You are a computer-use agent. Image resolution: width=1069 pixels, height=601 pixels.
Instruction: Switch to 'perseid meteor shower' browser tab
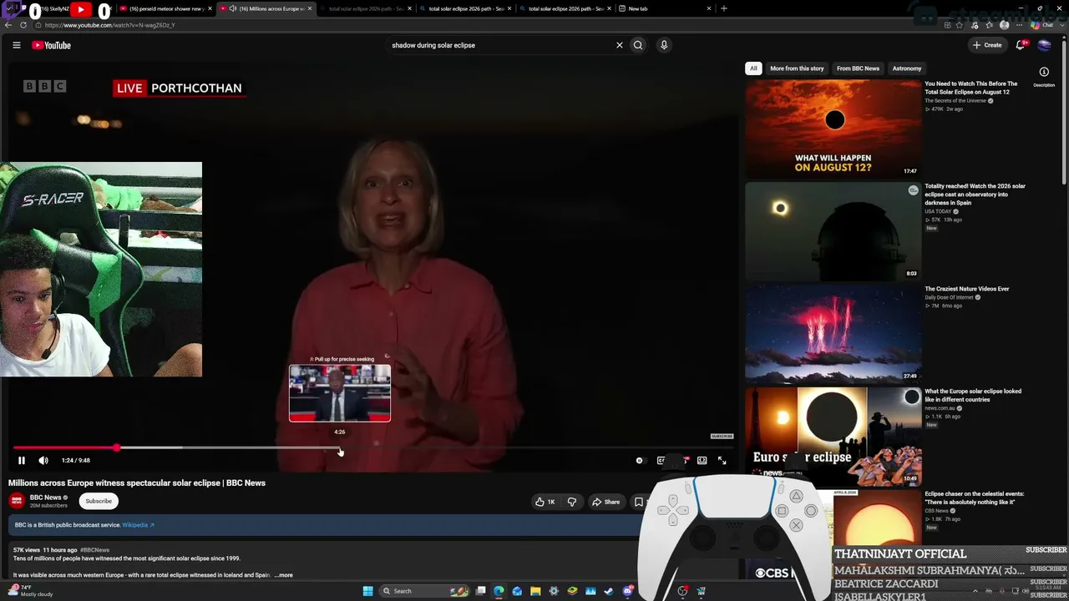point(165,8)
